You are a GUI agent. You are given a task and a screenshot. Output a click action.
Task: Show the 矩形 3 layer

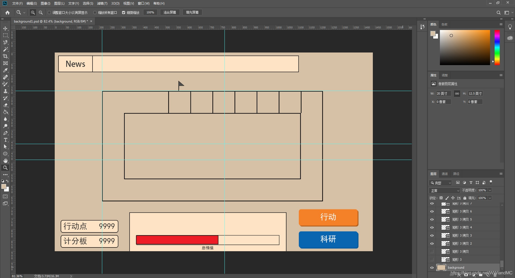(x=432, y=260)
